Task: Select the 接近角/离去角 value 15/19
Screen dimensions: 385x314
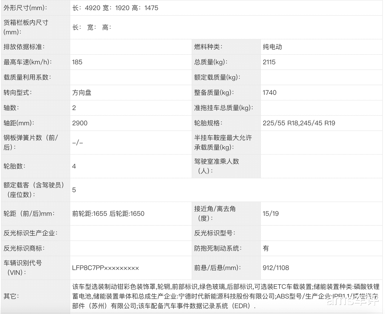Action: (x=269, y=213)
